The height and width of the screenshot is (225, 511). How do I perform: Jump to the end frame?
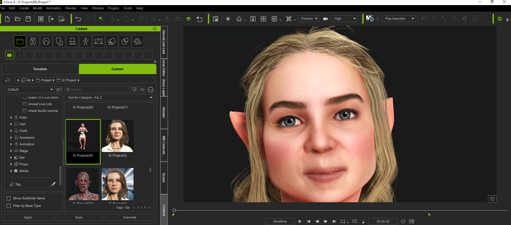[334, 221]
